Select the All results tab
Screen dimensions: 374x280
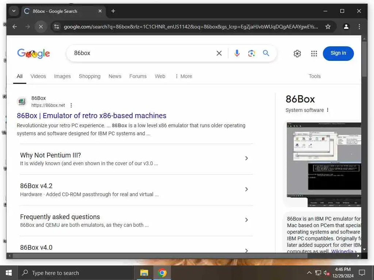[x=20, y=76]
